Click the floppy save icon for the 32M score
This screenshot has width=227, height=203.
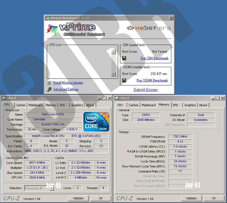124,58
